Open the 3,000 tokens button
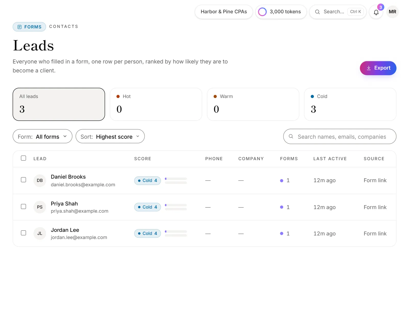Viewport: 409px width, 315px height. pos(281,12)
